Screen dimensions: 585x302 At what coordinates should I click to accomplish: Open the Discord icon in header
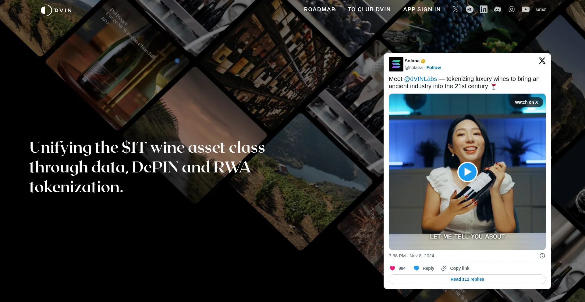click(x=498, y=9)
